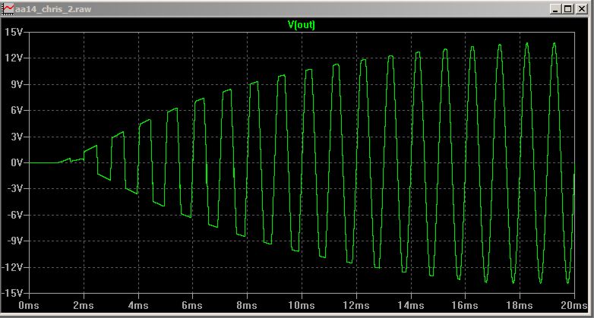Screen dimensions: 594x318
Task: Click the V(out) trace label
Action: coord(302,25)
